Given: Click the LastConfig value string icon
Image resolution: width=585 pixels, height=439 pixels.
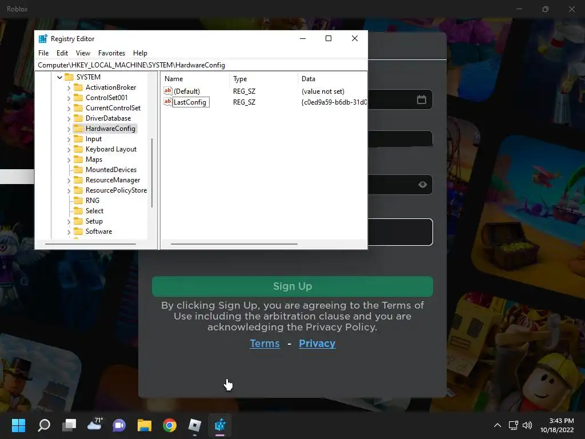Looking at the screenshot, I should (168, 102).
